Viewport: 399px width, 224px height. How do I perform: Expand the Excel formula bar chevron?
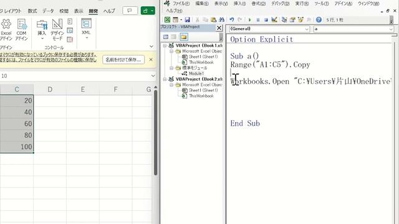tap(153, 76)
